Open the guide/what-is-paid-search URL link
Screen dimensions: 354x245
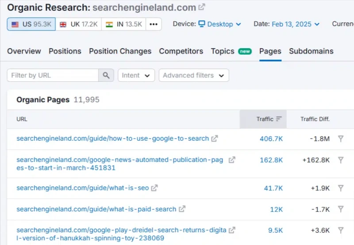tap(96, 209)
